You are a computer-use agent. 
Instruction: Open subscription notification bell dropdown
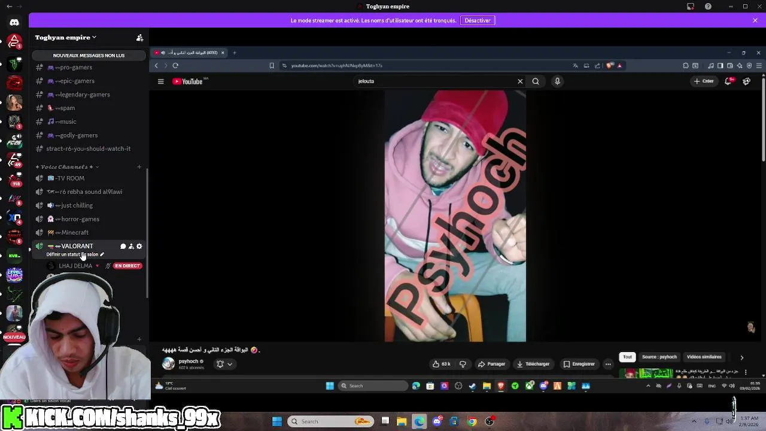(x=224, y=364)
